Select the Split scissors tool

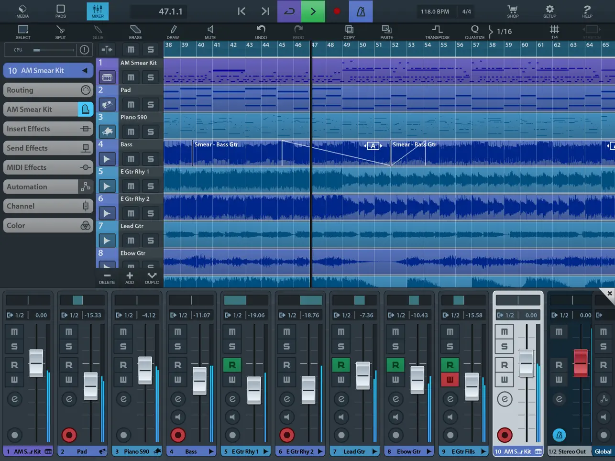pos(61,32)
